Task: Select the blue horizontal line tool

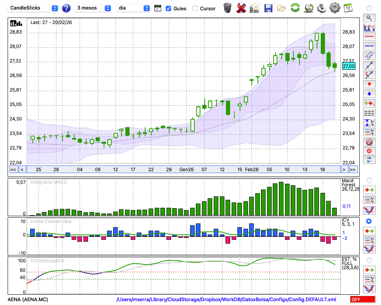Action: 369,46
